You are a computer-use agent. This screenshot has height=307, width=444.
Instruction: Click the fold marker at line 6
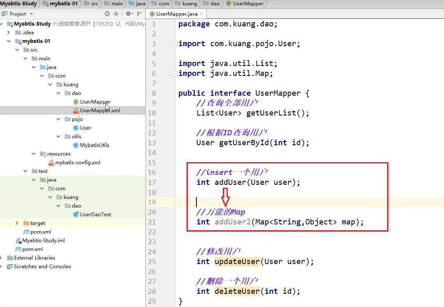[175, 73]
